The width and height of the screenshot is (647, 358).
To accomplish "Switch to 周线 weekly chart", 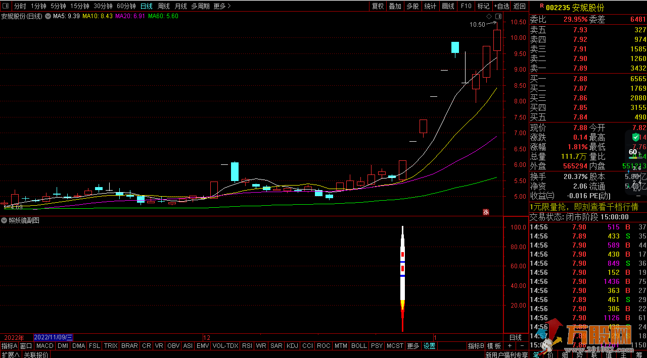I will [164, 6].
